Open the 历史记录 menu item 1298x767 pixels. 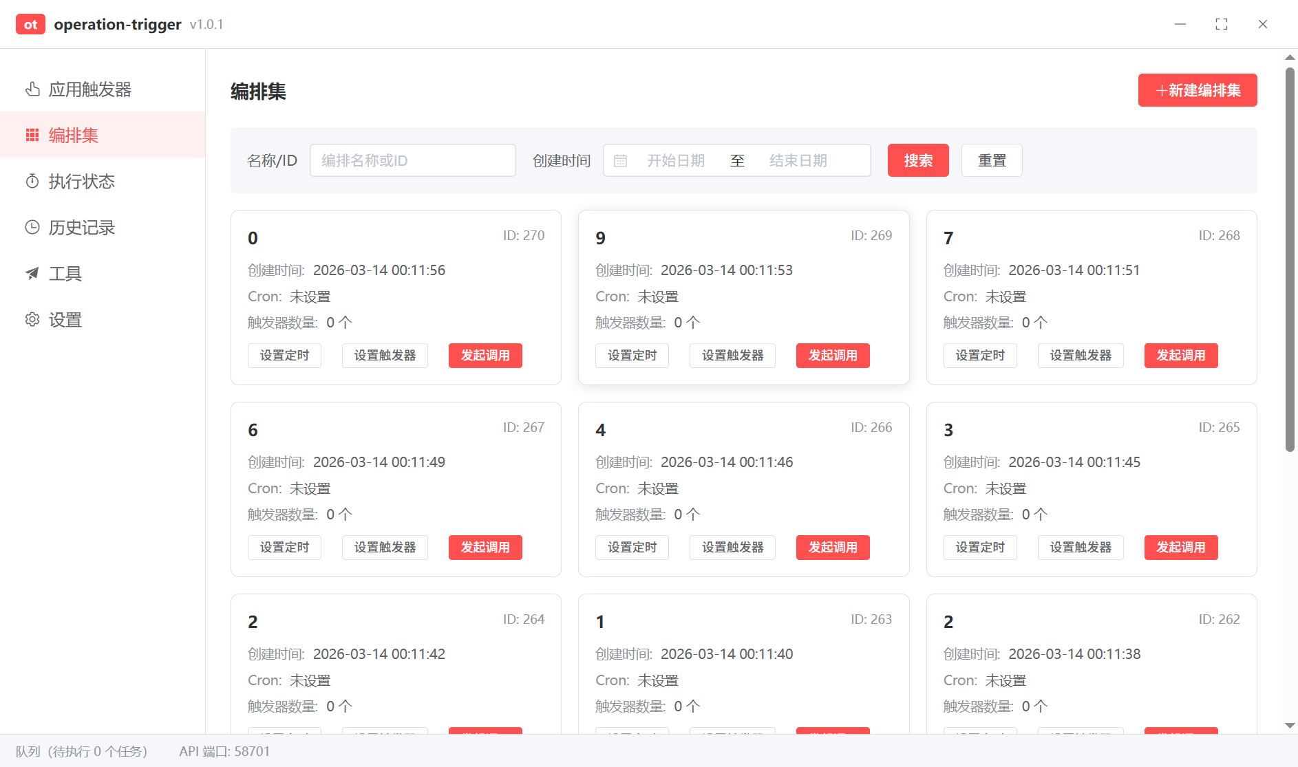point(82,228)
